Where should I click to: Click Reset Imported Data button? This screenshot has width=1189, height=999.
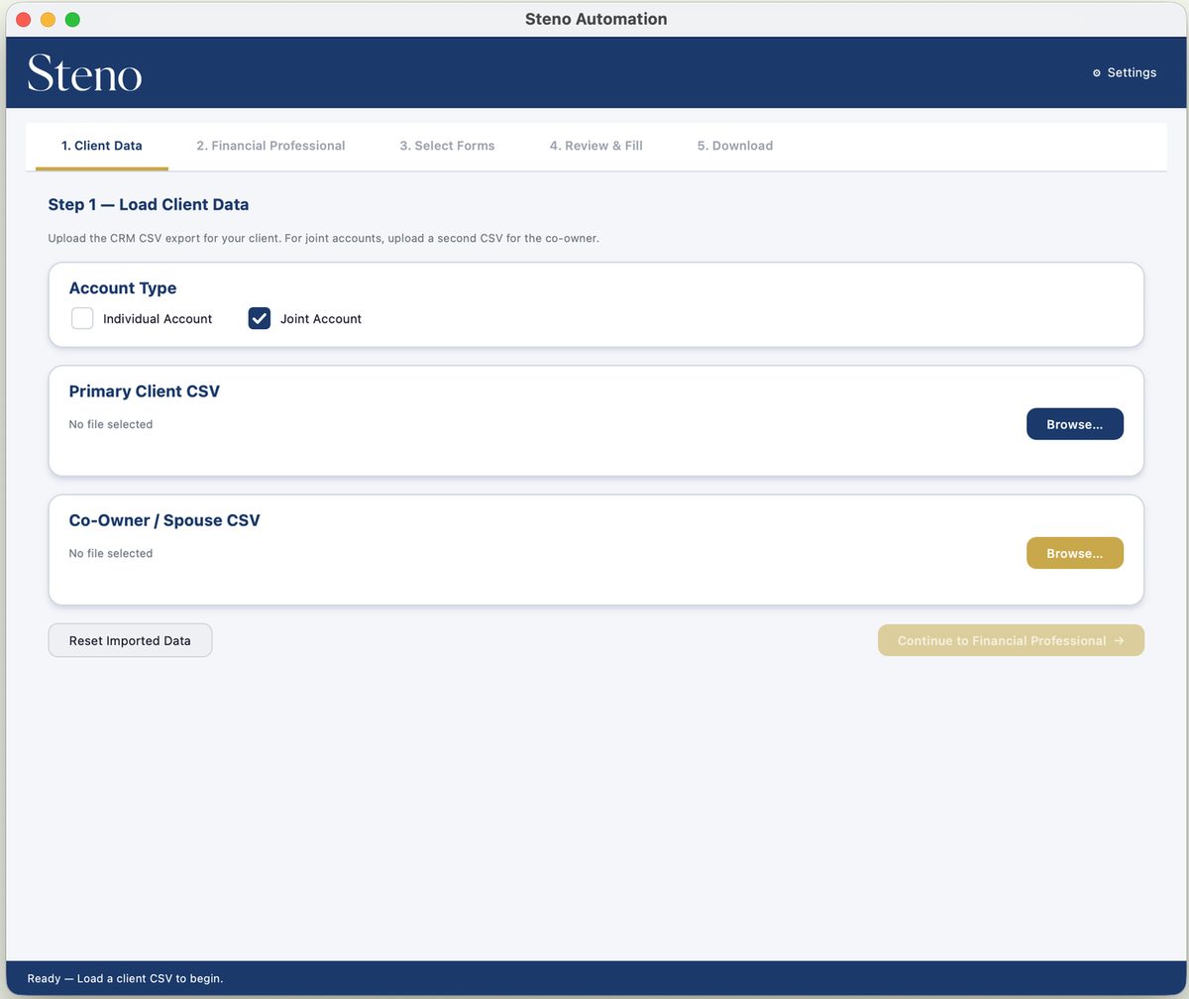point(130,640)
